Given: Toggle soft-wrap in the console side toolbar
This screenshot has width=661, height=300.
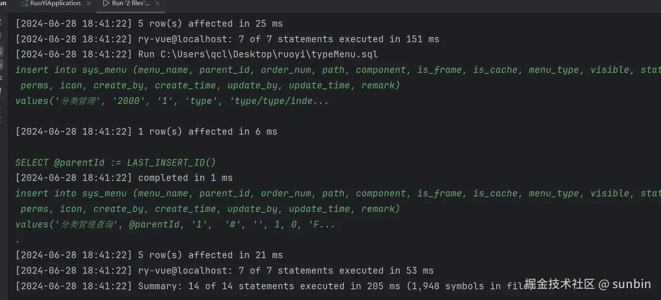Looking at the screenshot, I should 1,51.
